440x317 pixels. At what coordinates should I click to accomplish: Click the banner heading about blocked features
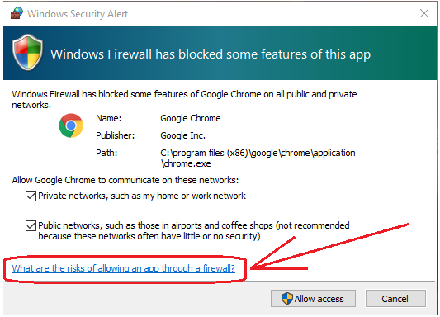pyautogui.click(x=211, y=54)
